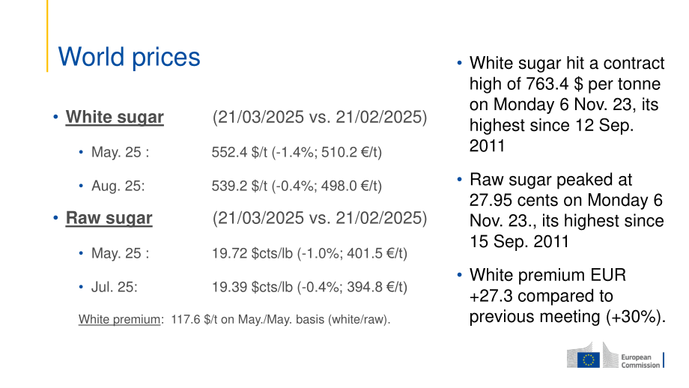689x388 pixels.
Task: Click the raw sugar date comparison text
Action: [x=320, y=219]
